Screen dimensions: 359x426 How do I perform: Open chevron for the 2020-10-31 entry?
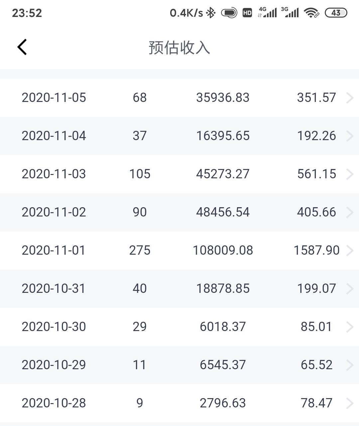pyautogui.click(x=349, y=289)
